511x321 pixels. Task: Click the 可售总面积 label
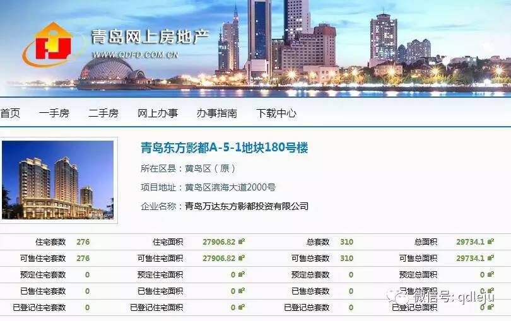point(418,258)
